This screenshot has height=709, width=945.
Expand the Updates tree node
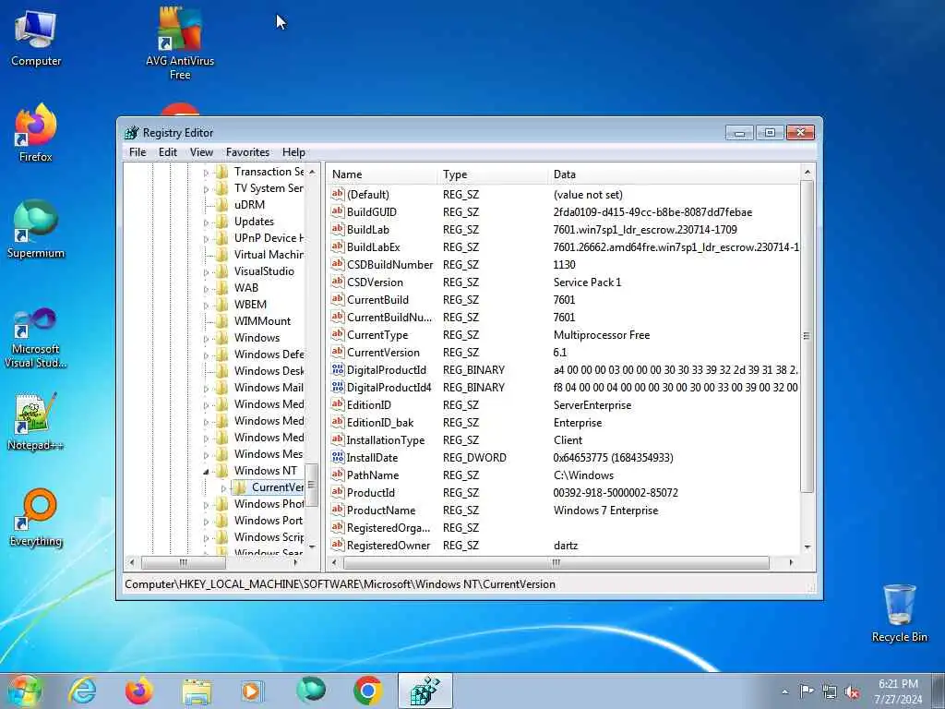pyautogui.click(x=206, y=222)
